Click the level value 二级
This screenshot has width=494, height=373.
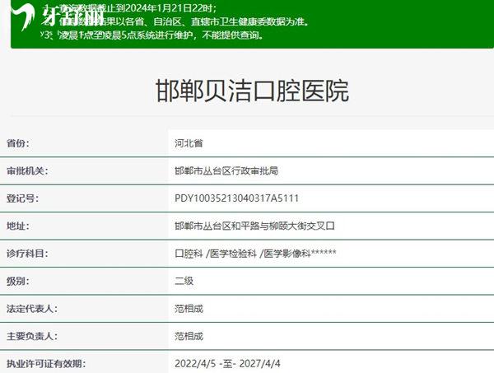184,281
